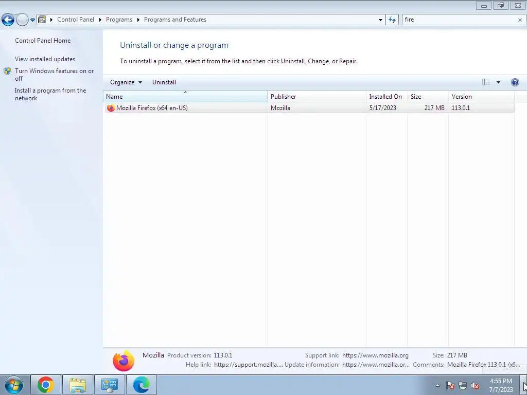The height and width of the screenshot is (395, 527).
Task: Click Publisher cell 'Mozilla'
Action: pyautogui.click(x=280, y=108)
